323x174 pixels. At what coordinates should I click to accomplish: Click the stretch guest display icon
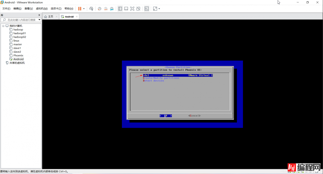click(x=155, y=9)
